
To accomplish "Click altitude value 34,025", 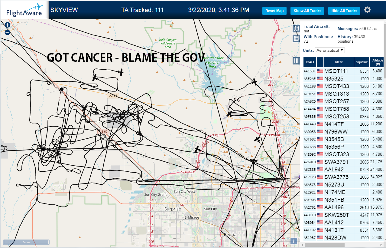I will click(377, 177).
